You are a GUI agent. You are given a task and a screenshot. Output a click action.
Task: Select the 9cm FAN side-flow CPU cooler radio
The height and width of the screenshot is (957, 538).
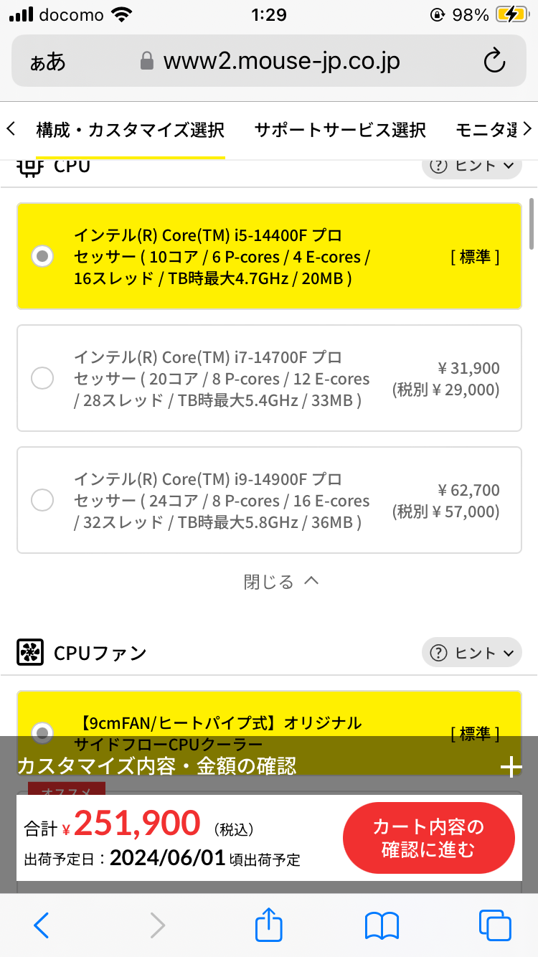coord(43,732)
